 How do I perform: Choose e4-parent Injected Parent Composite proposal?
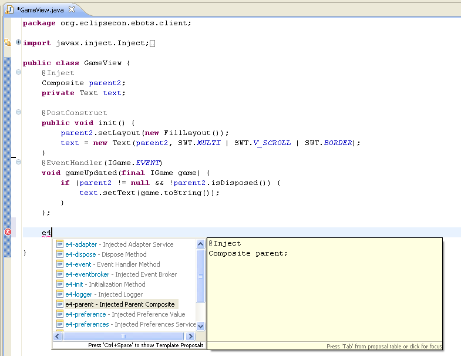coord(119,304)
